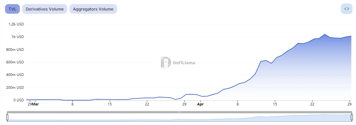This screenshot has height=125, width=356.
Task: Click the 1b USD y-axis label
Action: click(18, 37)
